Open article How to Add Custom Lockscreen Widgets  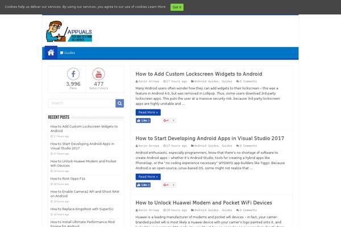[x=199, y=74]
